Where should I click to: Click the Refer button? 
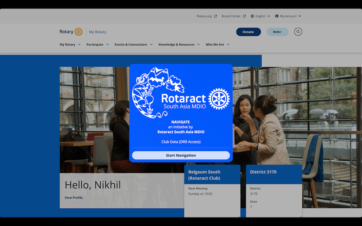(x=277, y=32)
